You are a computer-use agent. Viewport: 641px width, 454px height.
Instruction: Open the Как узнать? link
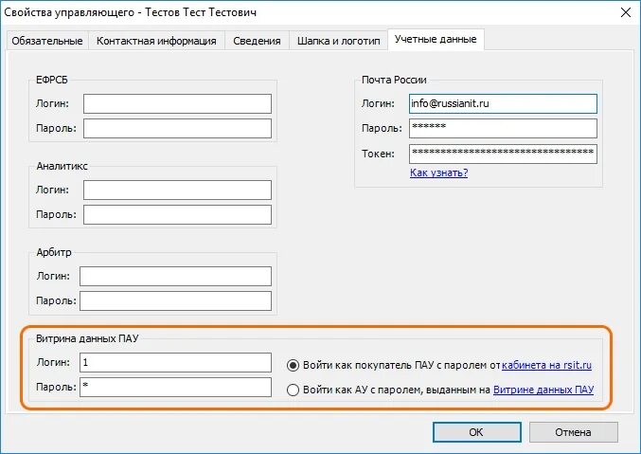[x=438, y=173]
